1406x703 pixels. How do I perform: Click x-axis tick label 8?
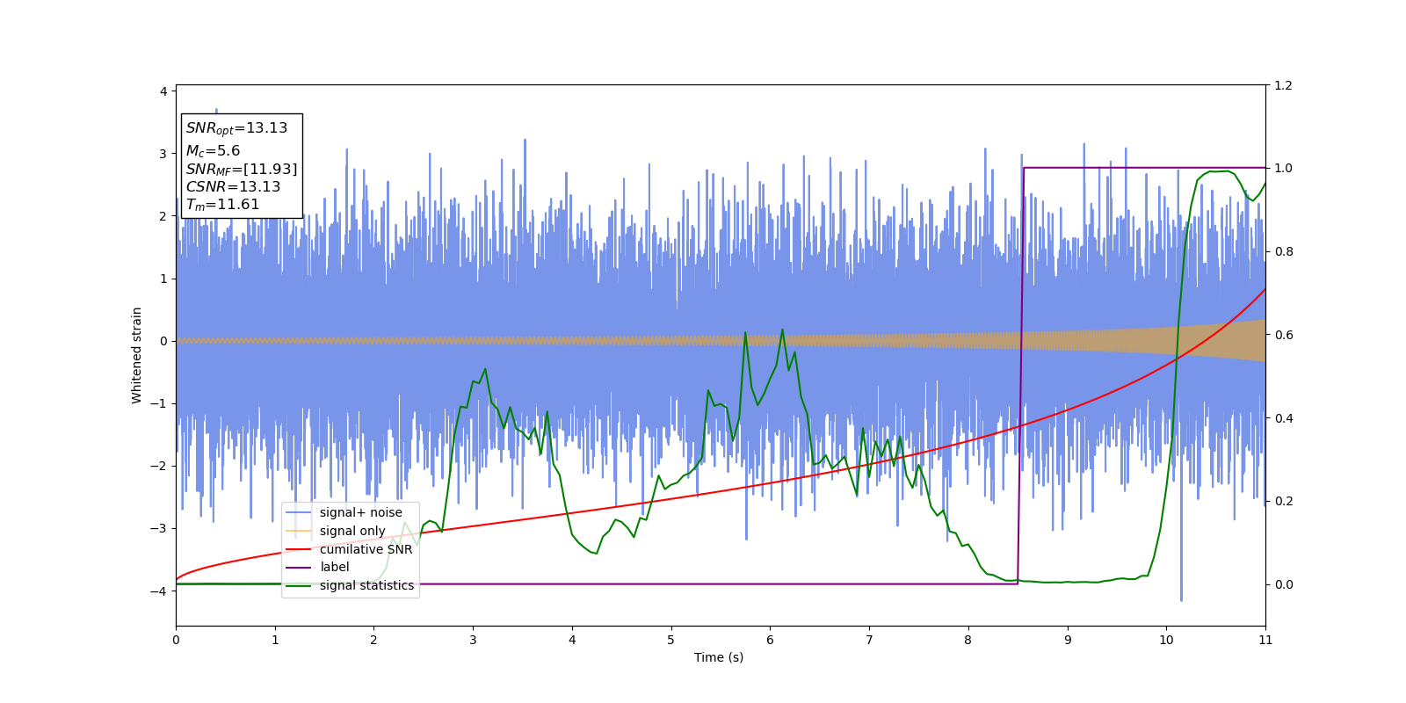(968, 640)
